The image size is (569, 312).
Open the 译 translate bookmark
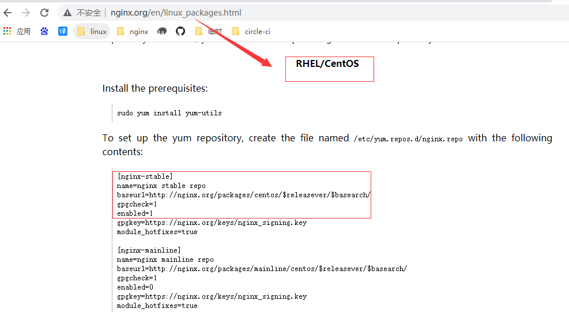pos(63,31)
